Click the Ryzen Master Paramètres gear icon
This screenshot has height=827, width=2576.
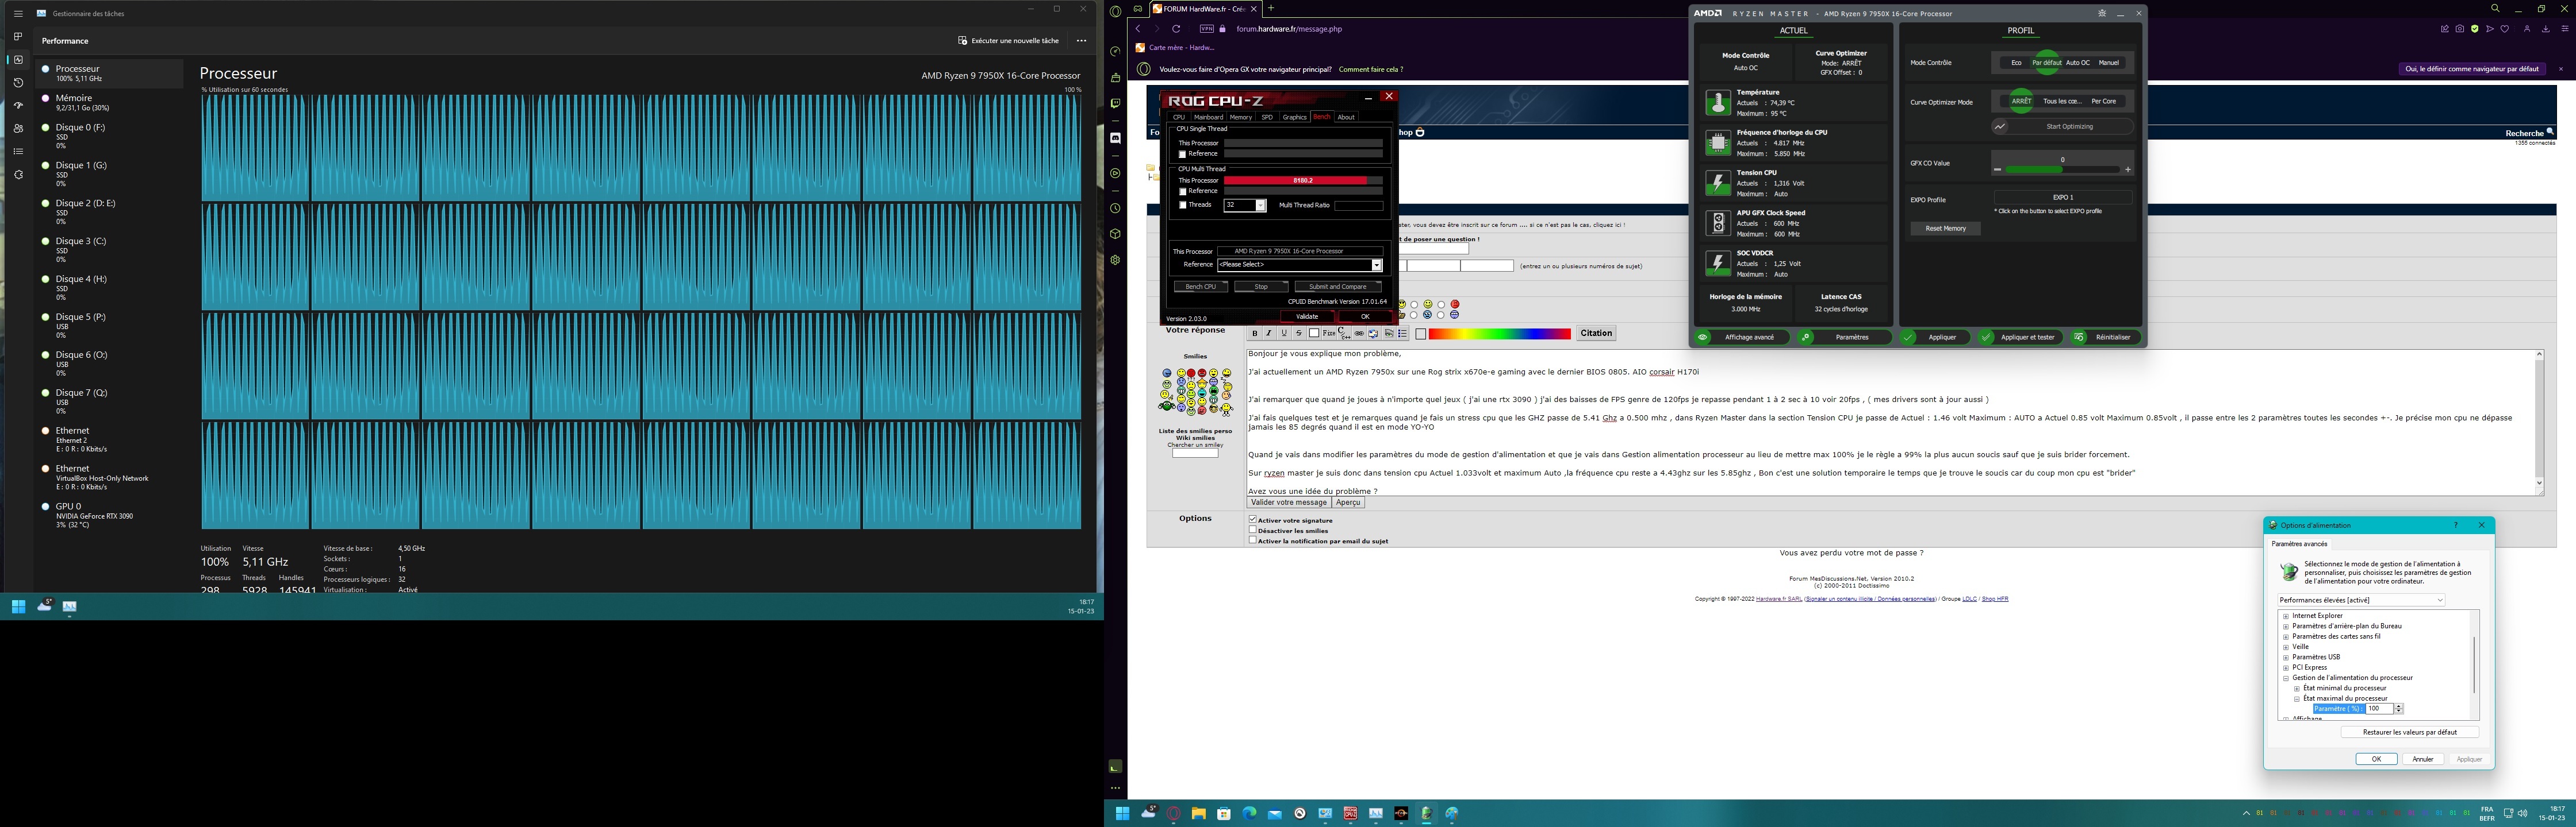1806,338
